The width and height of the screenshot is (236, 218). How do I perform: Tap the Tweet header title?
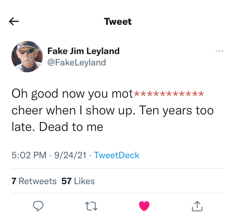118,22
